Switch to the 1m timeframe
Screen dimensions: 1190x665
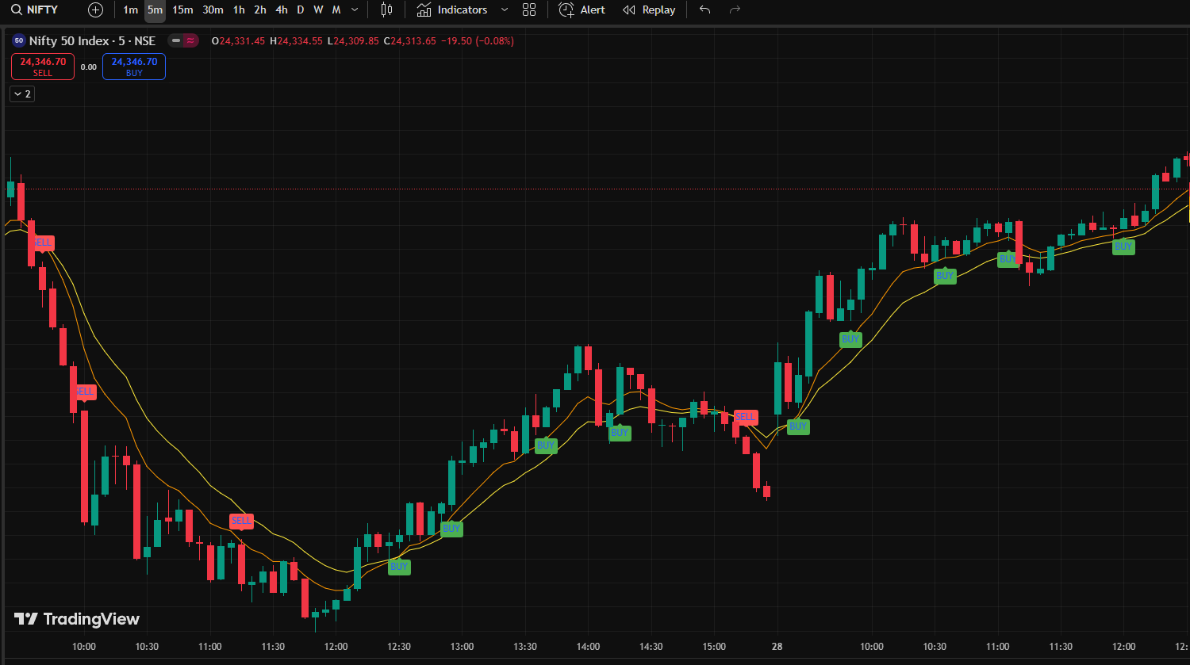click(130, 10)
